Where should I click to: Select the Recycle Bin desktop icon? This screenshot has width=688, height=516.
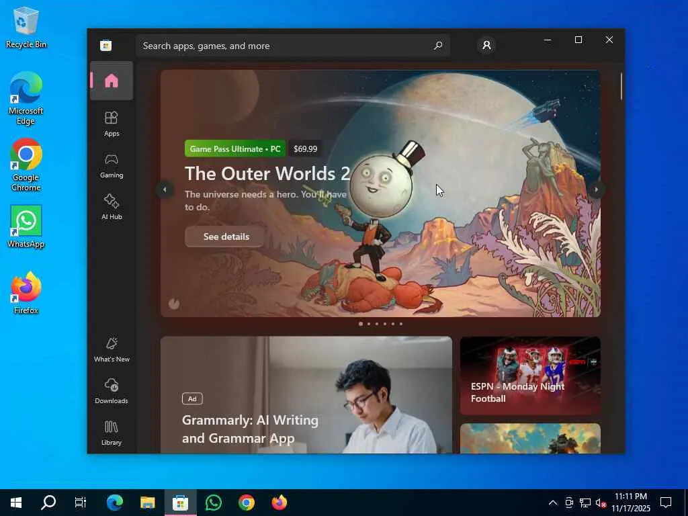coord(26,28)
